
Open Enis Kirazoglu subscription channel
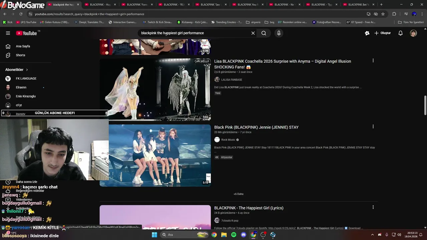tap(26, 96)
